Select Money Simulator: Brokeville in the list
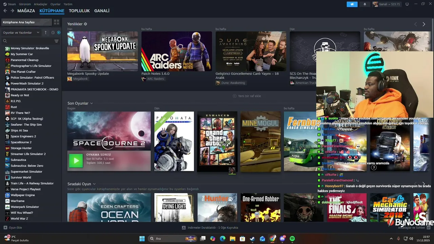Image resolution: width=434 pixels, height=244 pixels. tap(30, 48)
